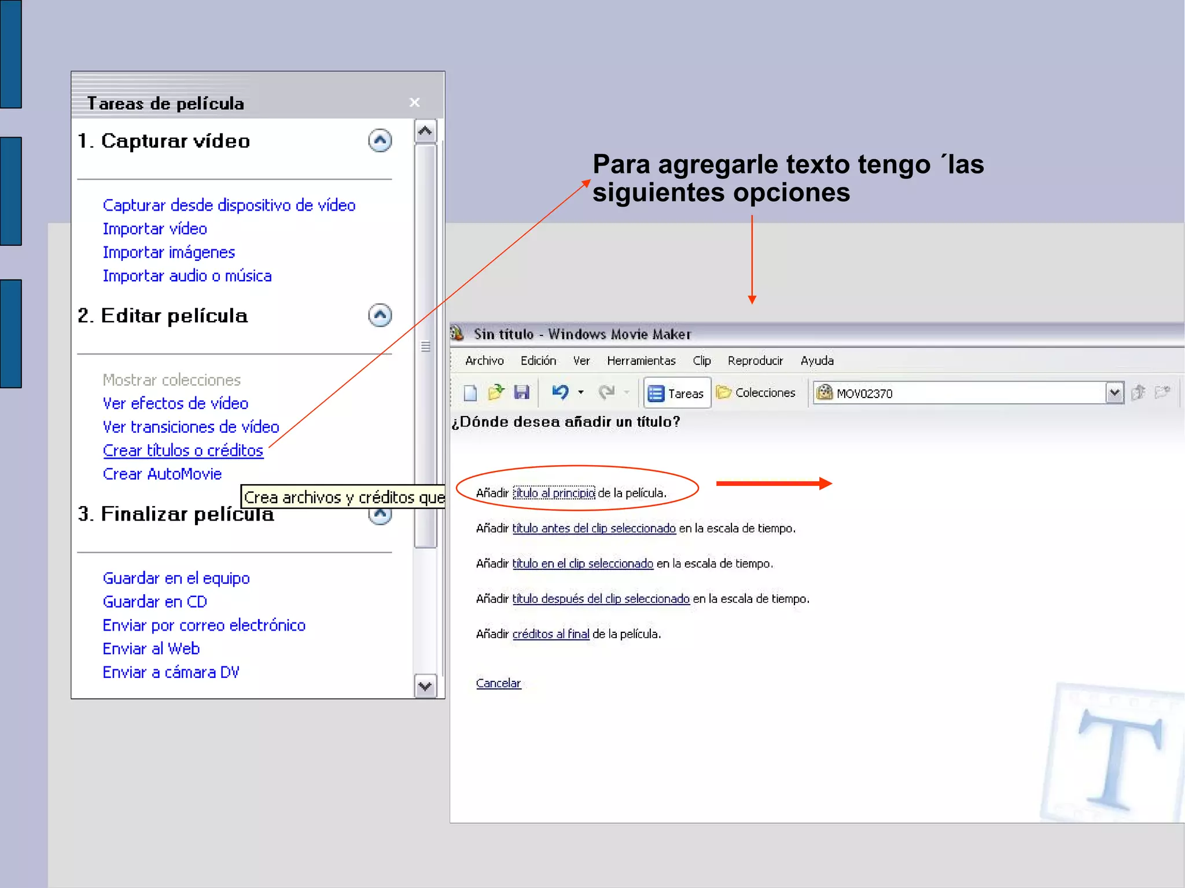Click Ver transiciones de vídeo

click(191, 427)
